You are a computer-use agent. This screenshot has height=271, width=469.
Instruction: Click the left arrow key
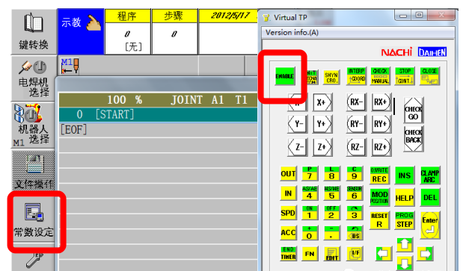point(384,254)
